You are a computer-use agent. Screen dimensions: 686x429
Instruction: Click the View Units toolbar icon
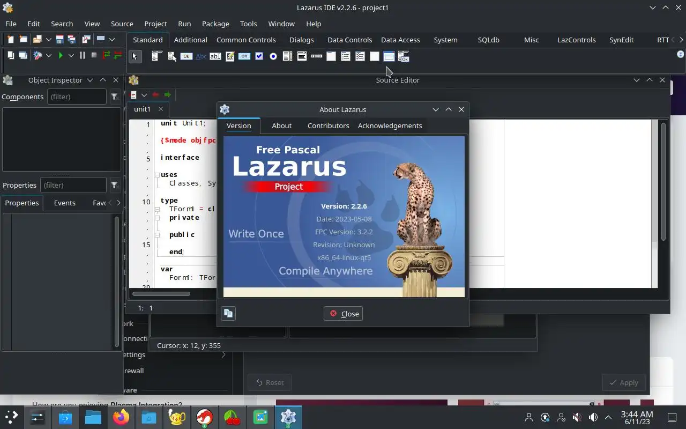pyautogui.click(x=10, y=55)
